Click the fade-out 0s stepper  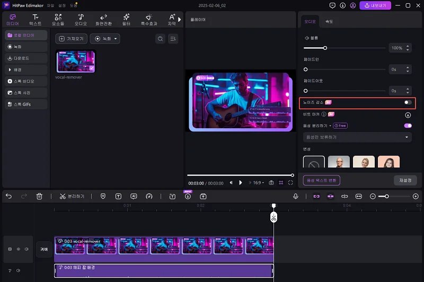408,91
